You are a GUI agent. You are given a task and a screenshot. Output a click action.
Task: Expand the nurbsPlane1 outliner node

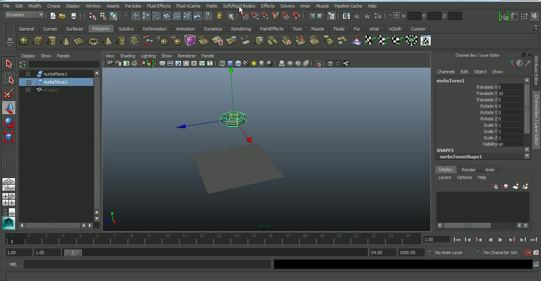(x=28, y=74)
